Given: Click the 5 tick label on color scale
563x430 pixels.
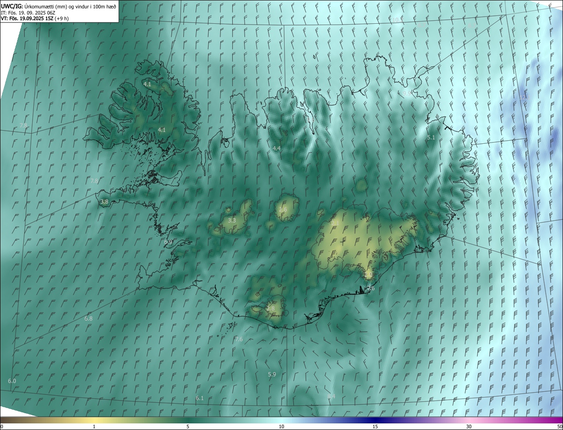Looking at the screenshot, I should pyautogui.click(x=188, y=426).
